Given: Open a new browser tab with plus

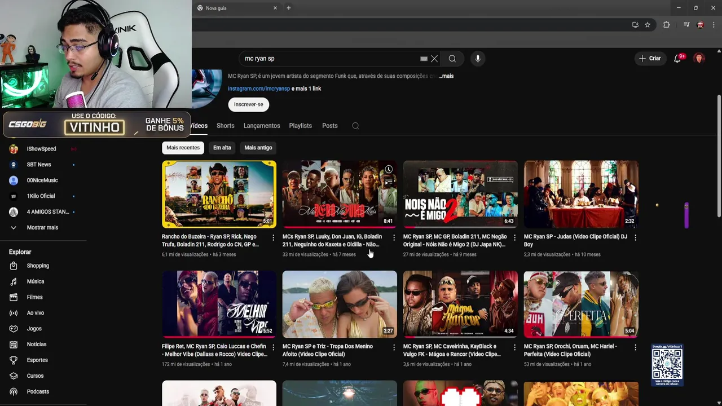Looking at the screenshot, I should coord(289,8).
